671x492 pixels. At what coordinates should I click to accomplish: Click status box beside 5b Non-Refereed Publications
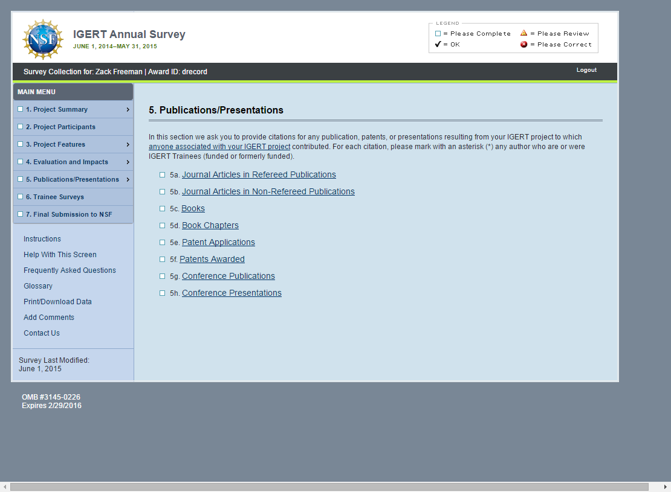point(162,192)
